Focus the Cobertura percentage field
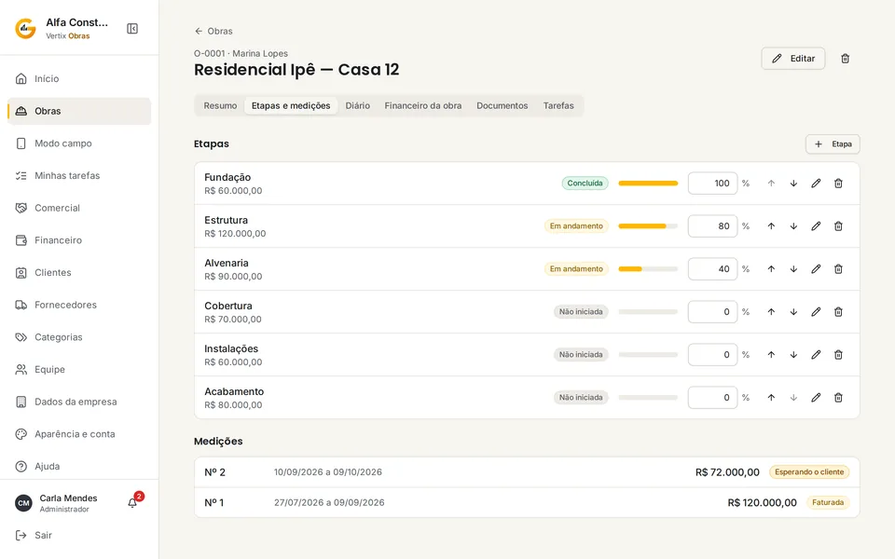895x559 pixels. click(712, 311)
